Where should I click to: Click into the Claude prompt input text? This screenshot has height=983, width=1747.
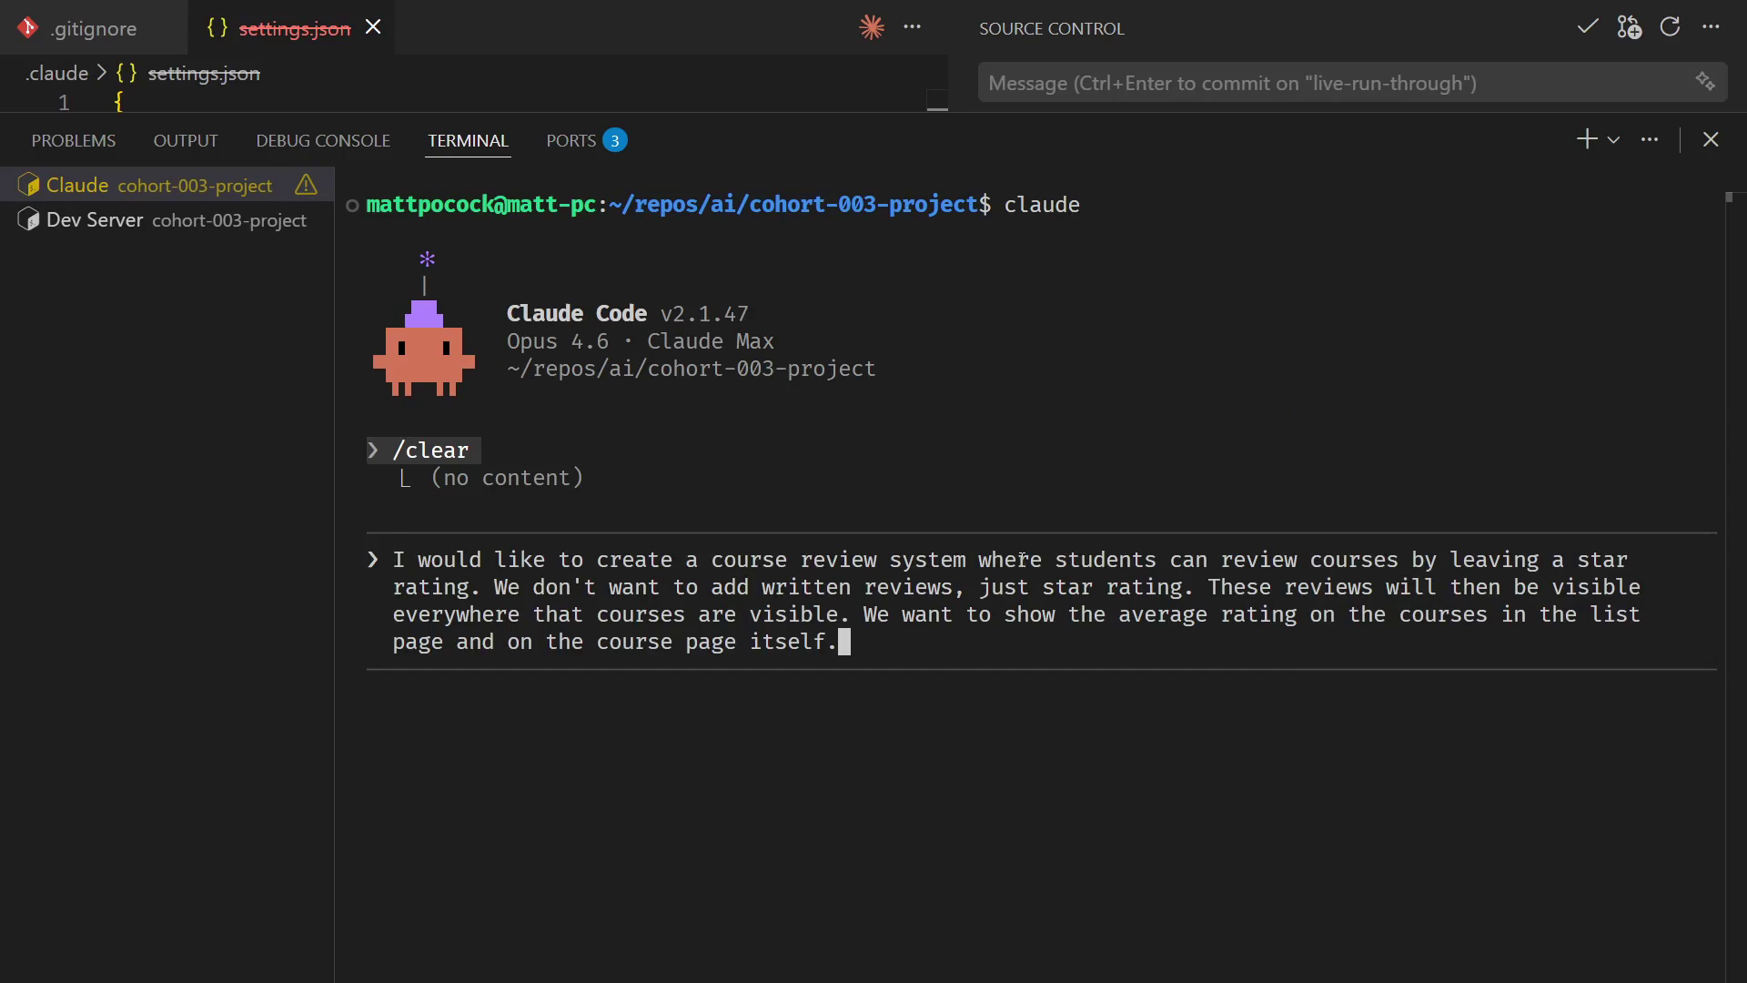[1016, 601]
